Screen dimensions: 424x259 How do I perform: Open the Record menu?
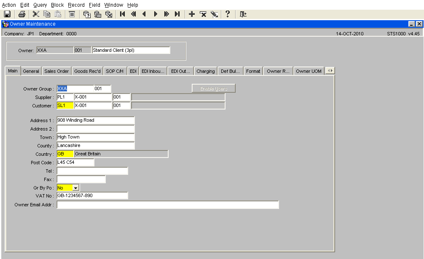tap(76, 5)
